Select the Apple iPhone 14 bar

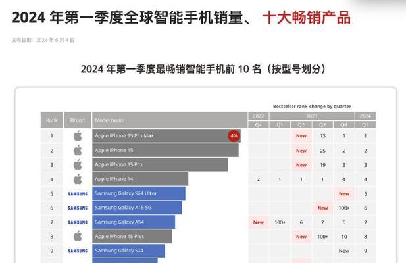click(140, 179)
